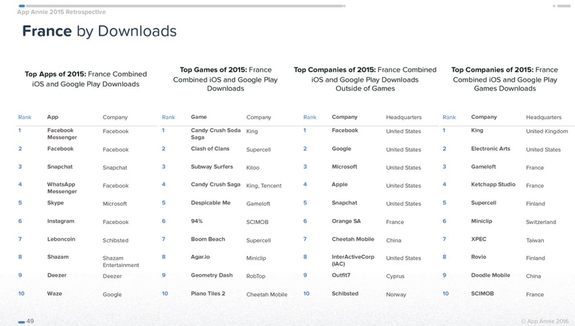Image resolution: width=575 pixels, height=326 pixels.
Task: Click 'King' in games companies table
Action: (477, 130)
